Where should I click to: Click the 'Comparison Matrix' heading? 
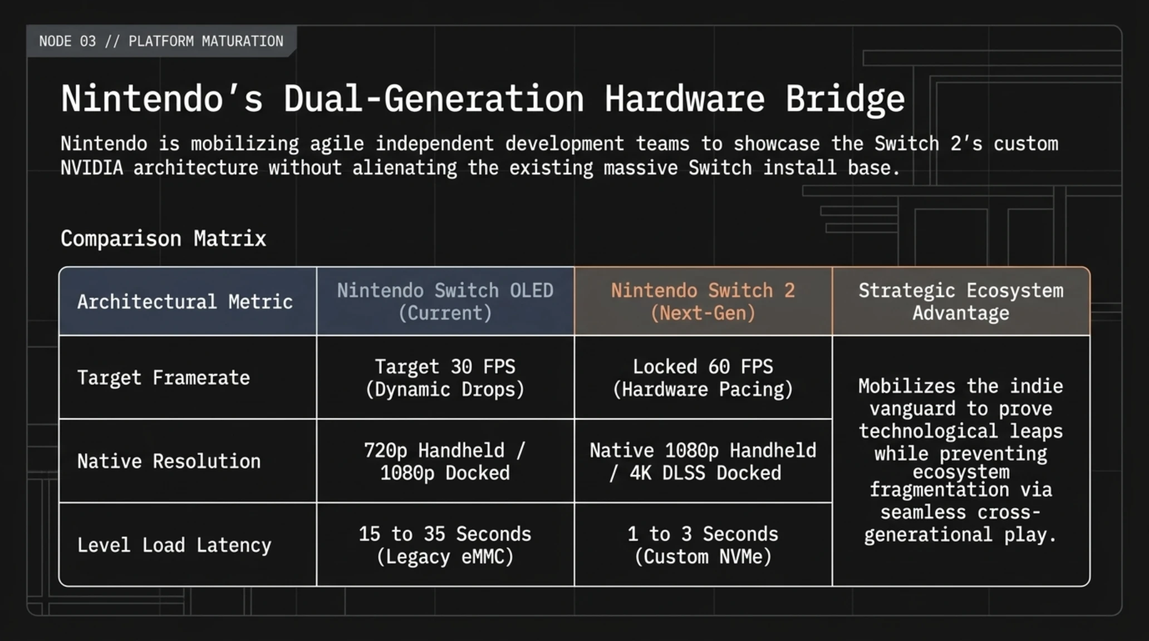163,238
